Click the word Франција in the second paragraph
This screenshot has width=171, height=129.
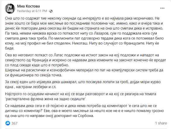click(x=40, y=60)
